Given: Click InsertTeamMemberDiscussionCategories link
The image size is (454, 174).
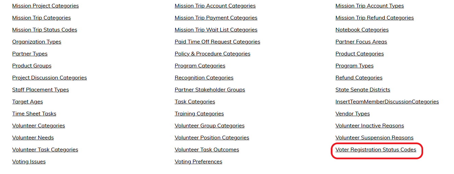Looking at the screenshot, I should coord(387,102).
